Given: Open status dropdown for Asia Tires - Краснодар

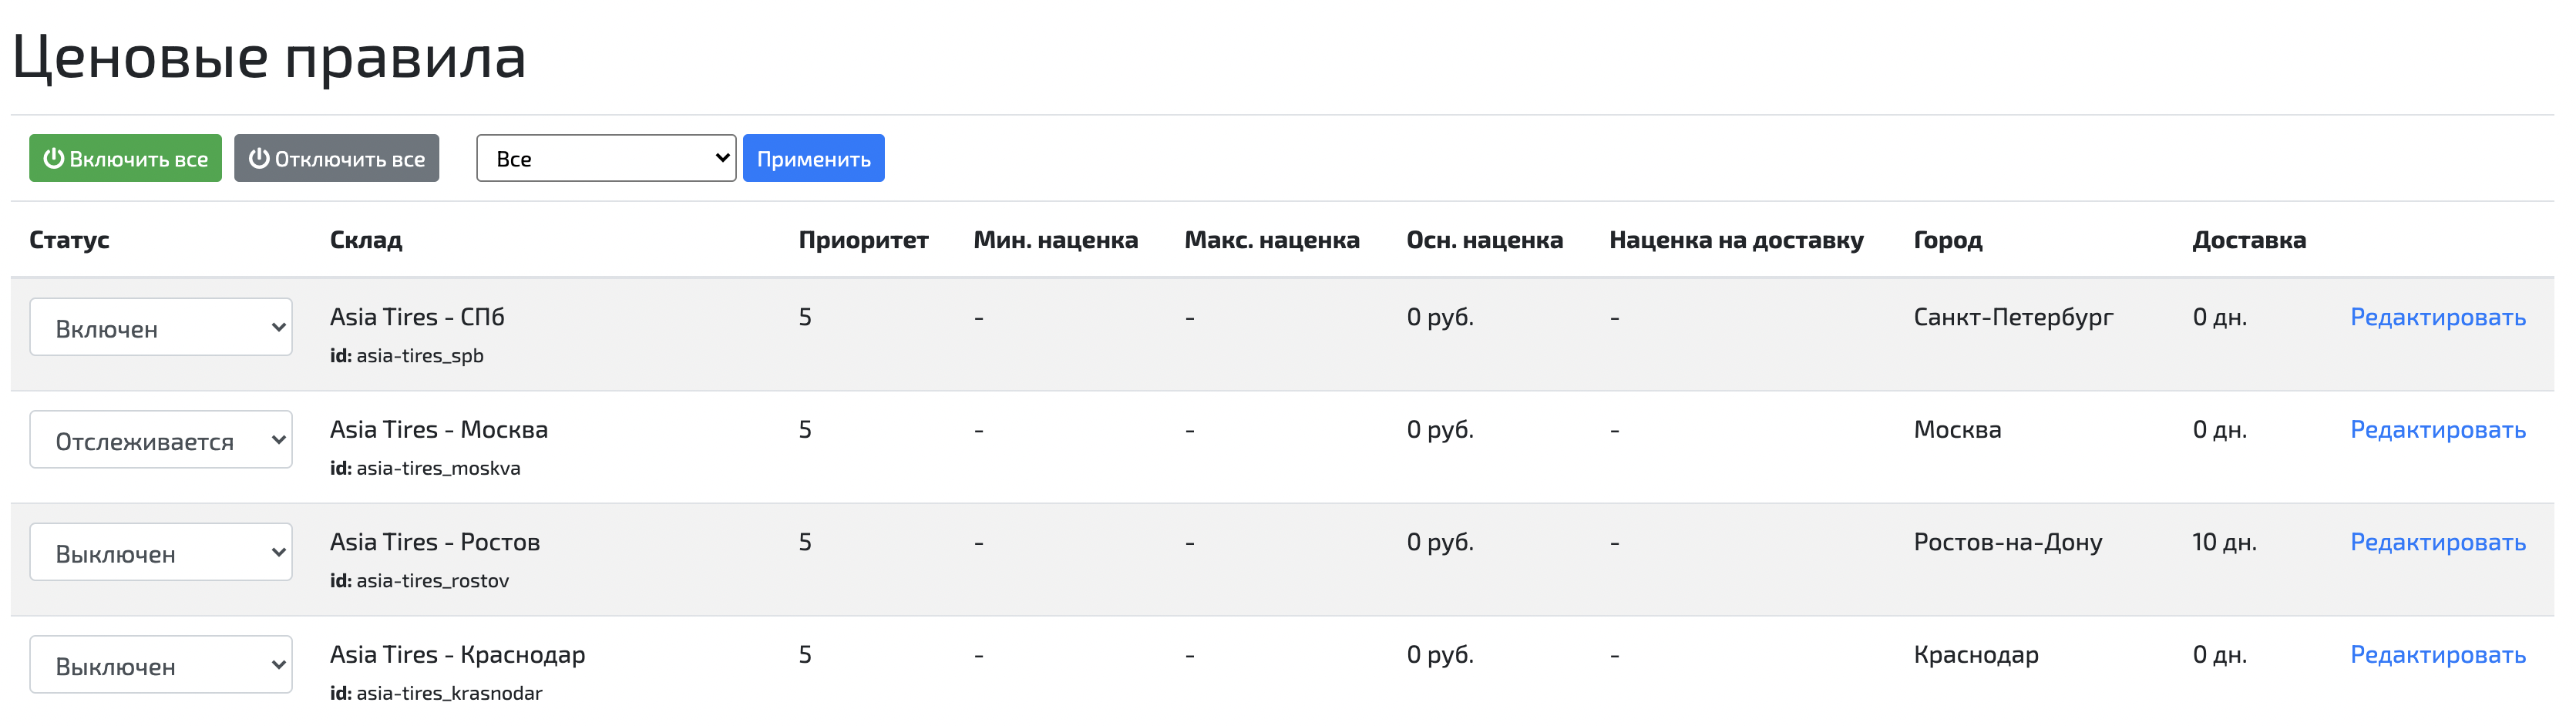Looking at the screenshot, I should click(160, 664).
